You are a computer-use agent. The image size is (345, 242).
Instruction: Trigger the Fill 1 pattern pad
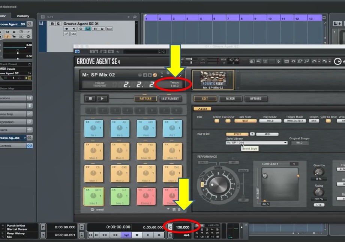tap(93, 128)
